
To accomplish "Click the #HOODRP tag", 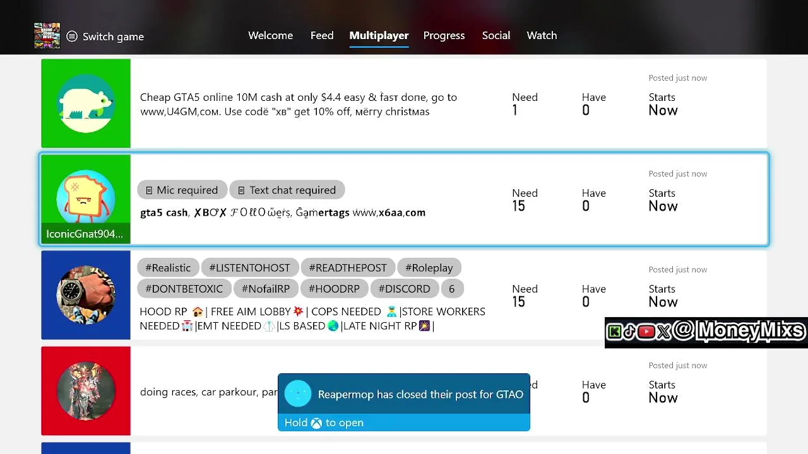I will pos(334,288).
